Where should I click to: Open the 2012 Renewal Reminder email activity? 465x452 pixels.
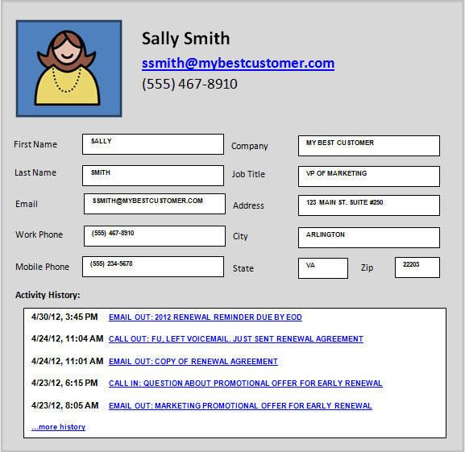coord(206,317)
